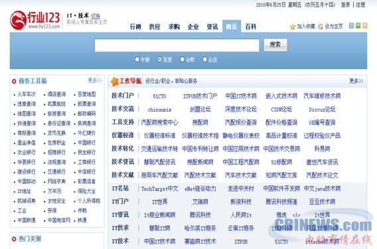
Task: Click the 设为主页 text link
Action: pos(334,27)
